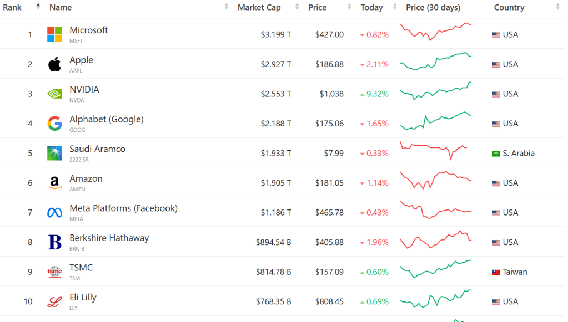Click the Microsoft logo icon
Viewport: 568px width, 322px height.
54,34
